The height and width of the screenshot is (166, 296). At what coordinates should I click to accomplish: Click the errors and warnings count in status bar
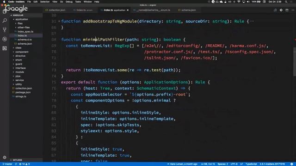[25, 164]
